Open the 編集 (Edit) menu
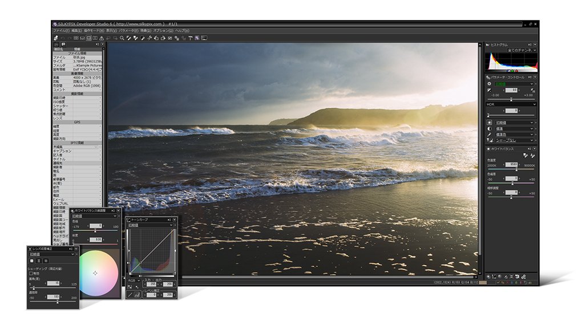This screenshot has height=329, width=582. (x=77, y=31)
